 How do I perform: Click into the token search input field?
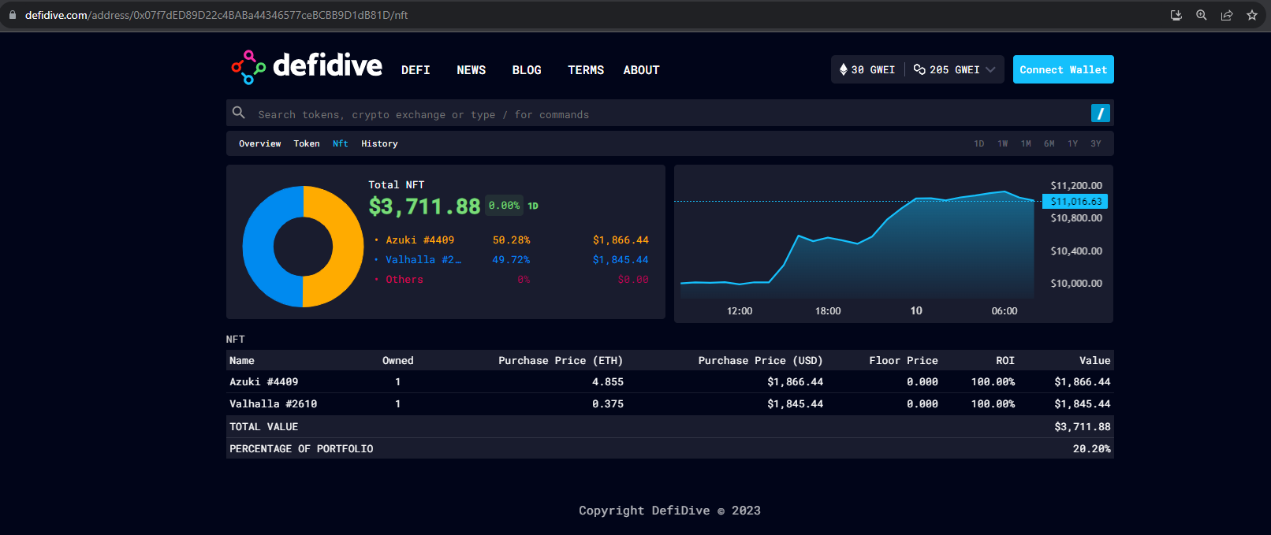click(669, 113)
